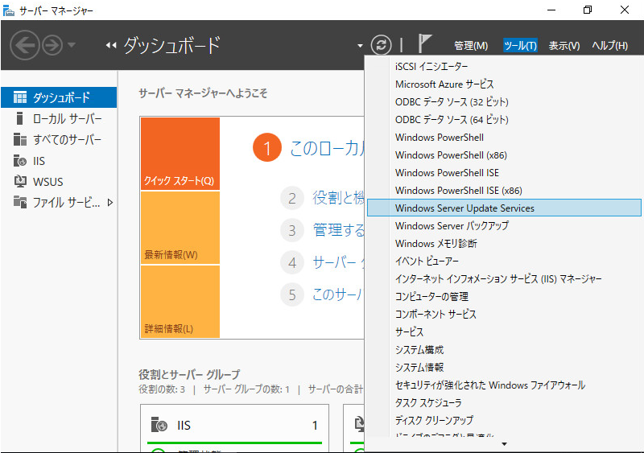Open the notifications flag icon
This screenshot has height=453, width=644.
point(426,45)
